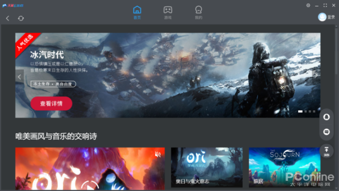Refresh the page with the reload icon
339x191 pixels.
(21, 19)
